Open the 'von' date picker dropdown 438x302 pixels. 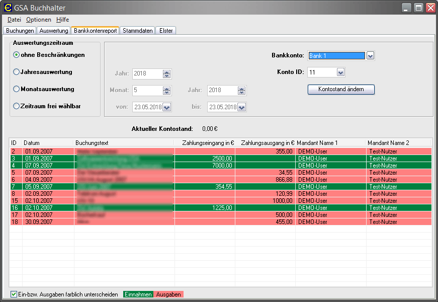pyautogui.click(x=167, y=107)
